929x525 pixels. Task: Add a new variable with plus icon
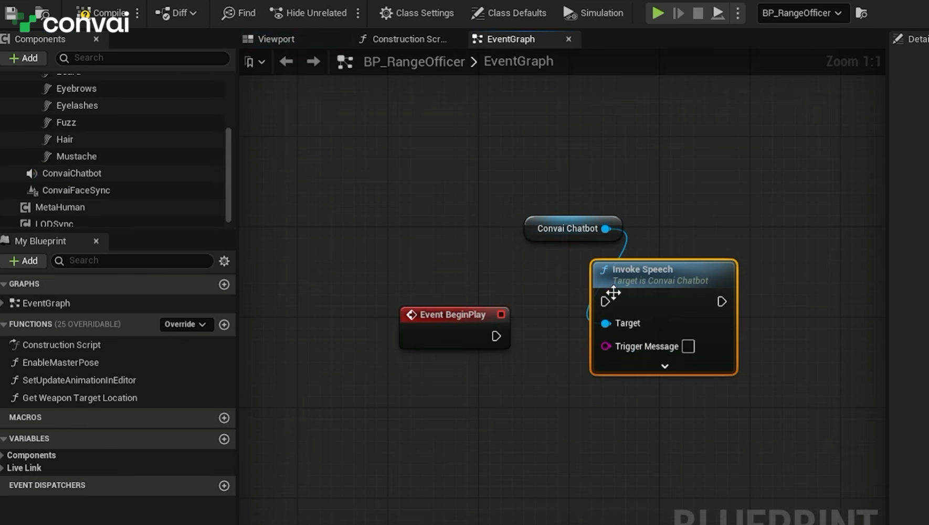[224, 439]
